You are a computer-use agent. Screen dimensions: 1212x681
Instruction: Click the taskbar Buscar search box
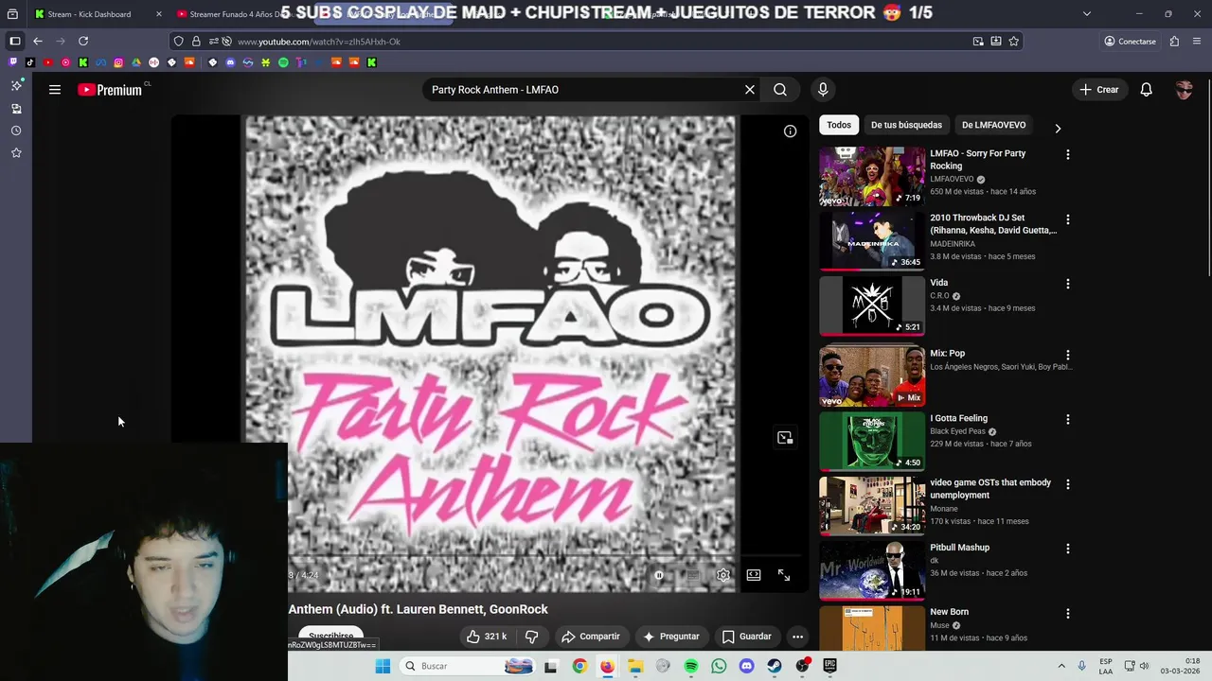(468, 666)
